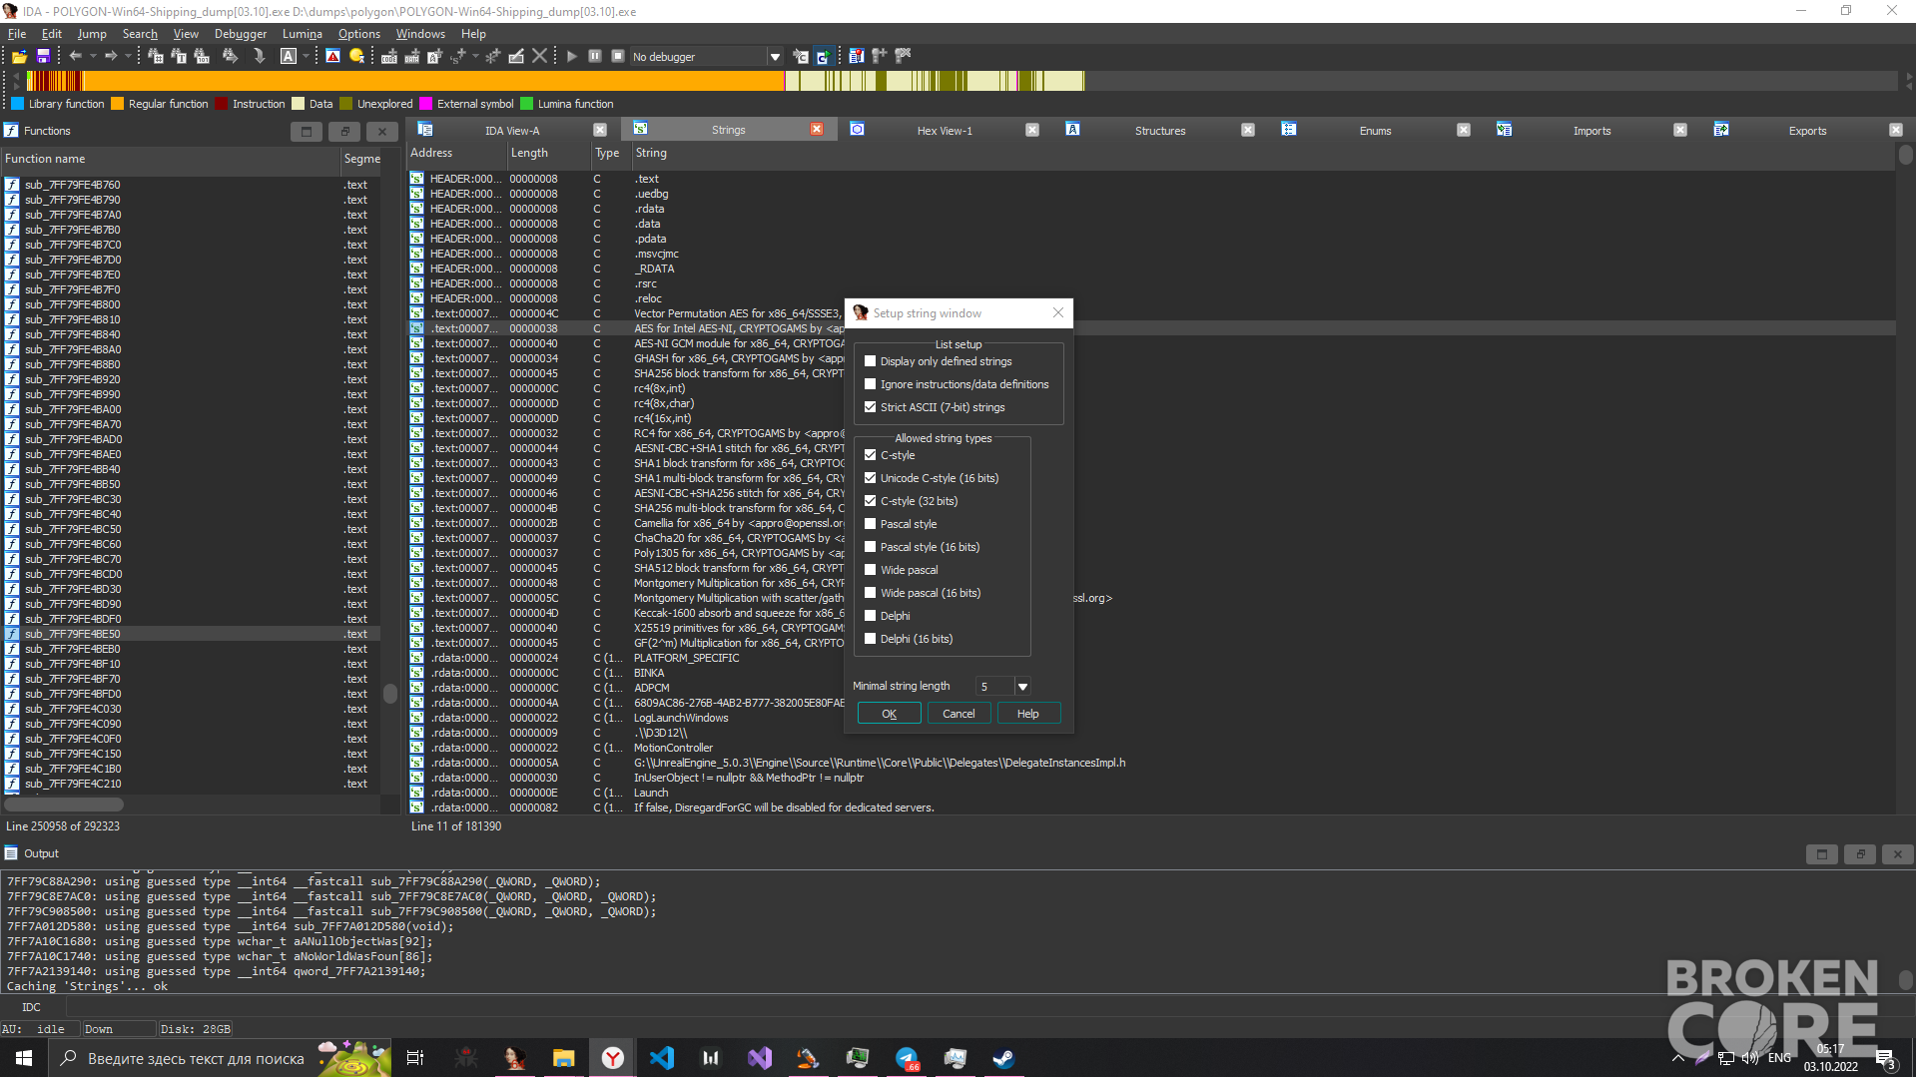Image resolution: width=1916 pixels, height=1077 pixels.
Task: Click the Jump back arrow icon
Action: pos(75,57)
